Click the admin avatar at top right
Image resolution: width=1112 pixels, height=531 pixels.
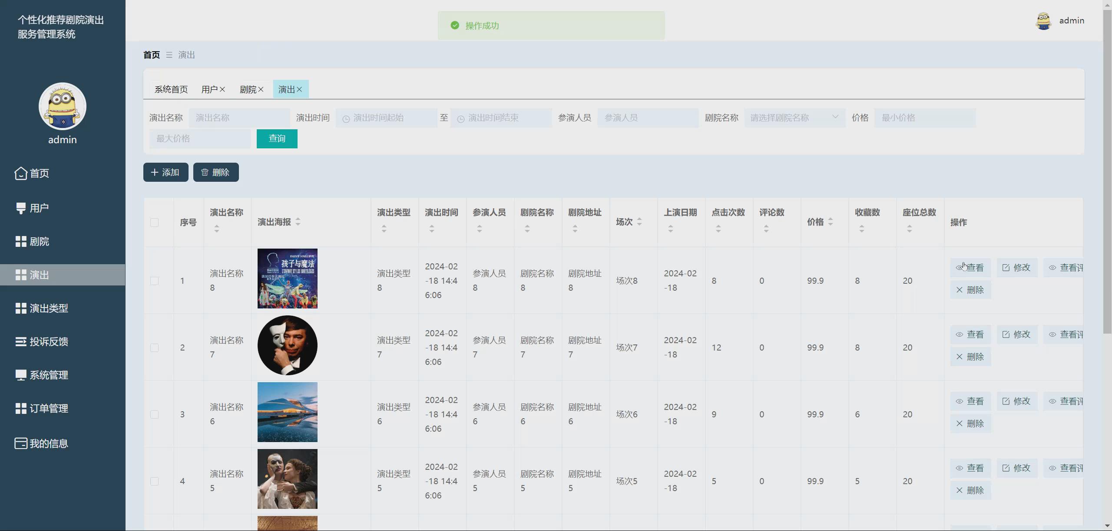(x=1043, y=21)
